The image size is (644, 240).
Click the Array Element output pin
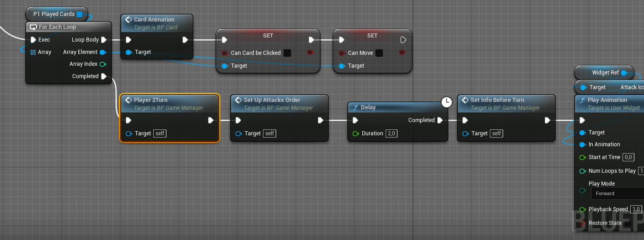pos(103,52)
